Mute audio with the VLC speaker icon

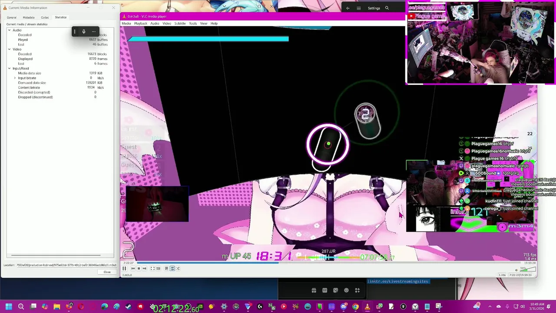(516, 270)
